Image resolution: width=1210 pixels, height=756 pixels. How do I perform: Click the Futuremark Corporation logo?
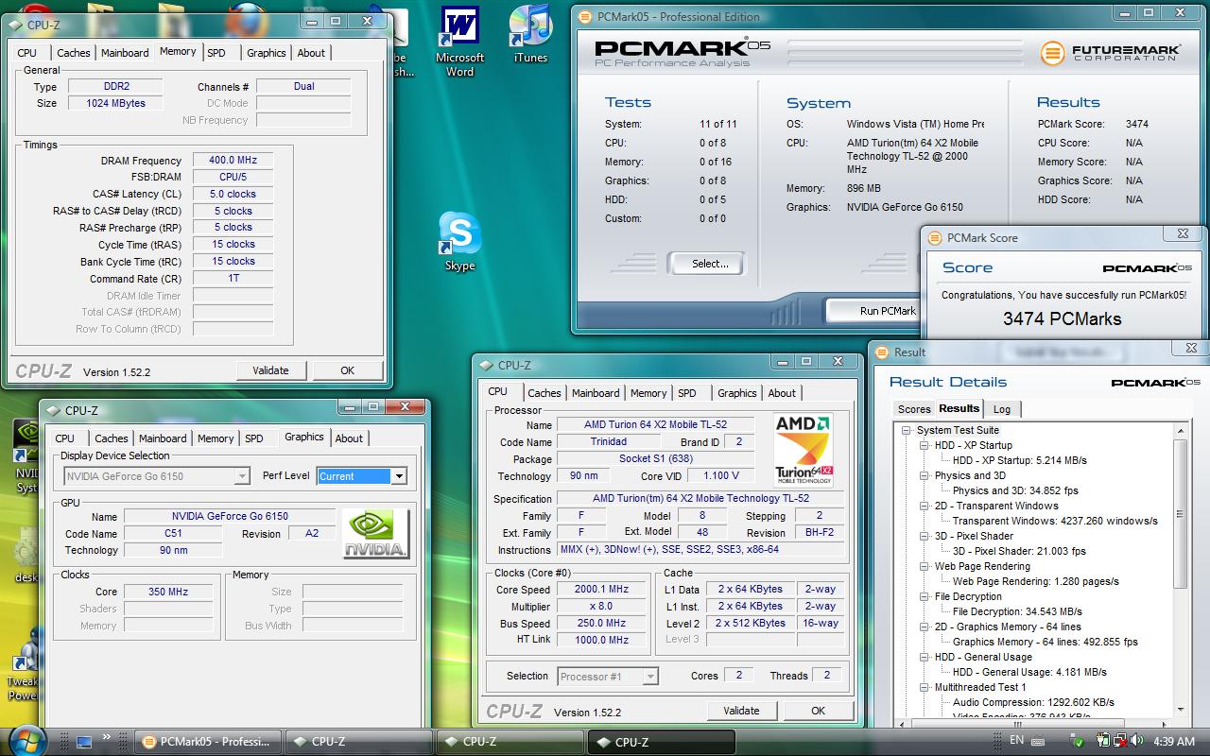point(1109,53)
